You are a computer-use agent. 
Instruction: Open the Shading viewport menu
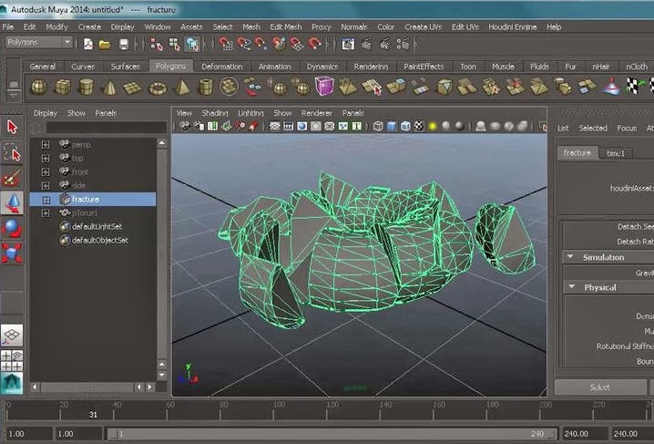215,113
